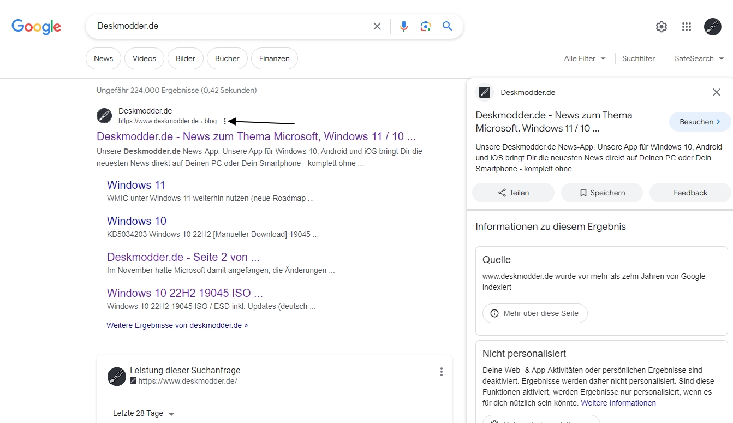Select the Bücher filter chip

click(x=227, y=58)
